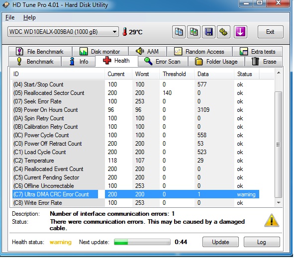The image size is (297, 258).
Task: Switch to the Info tab
Action: click(79, 61)
